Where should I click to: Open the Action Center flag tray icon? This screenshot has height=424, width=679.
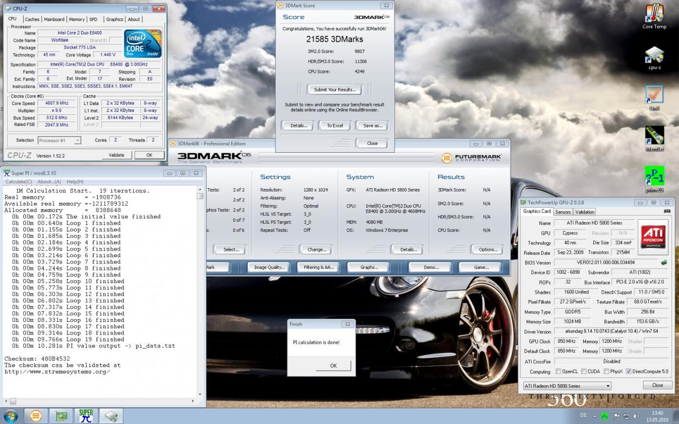(616, 416)
